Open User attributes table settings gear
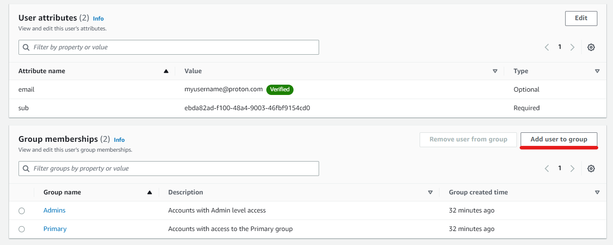This screenshot has width=613, height=245. 591,47
